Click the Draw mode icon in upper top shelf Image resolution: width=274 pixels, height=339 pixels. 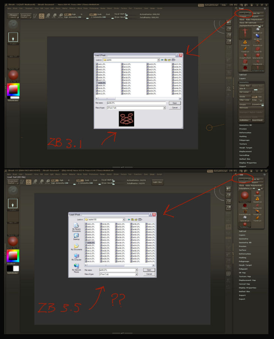pos(42,16)
